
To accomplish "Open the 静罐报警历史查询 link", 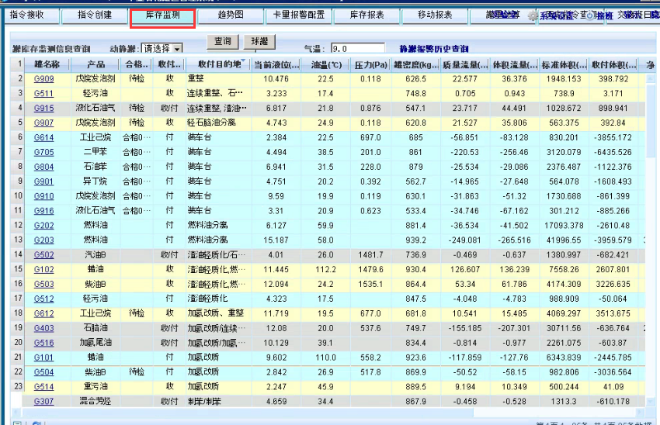I will 434,49.
